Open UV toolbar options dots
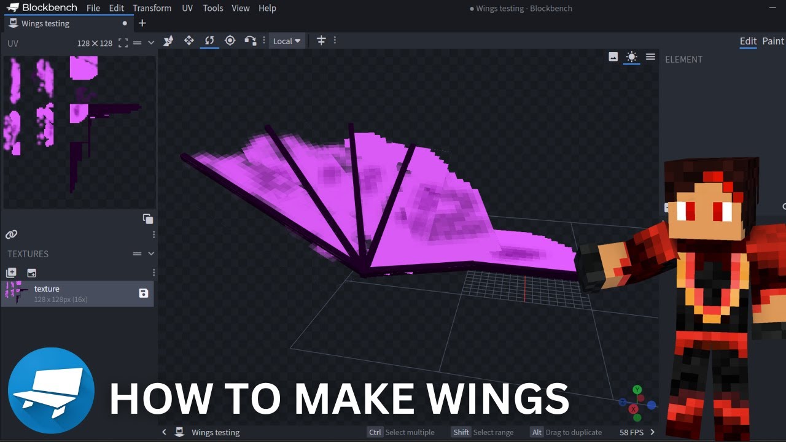The height and width of the screenshot is (442, 786). tap(154, 235)
